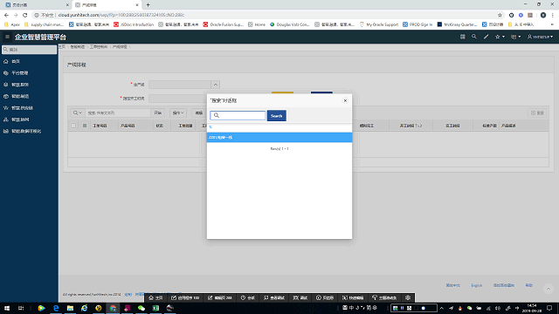Switch to the first browser tab

pyautogui.click(x=37, y=5)
